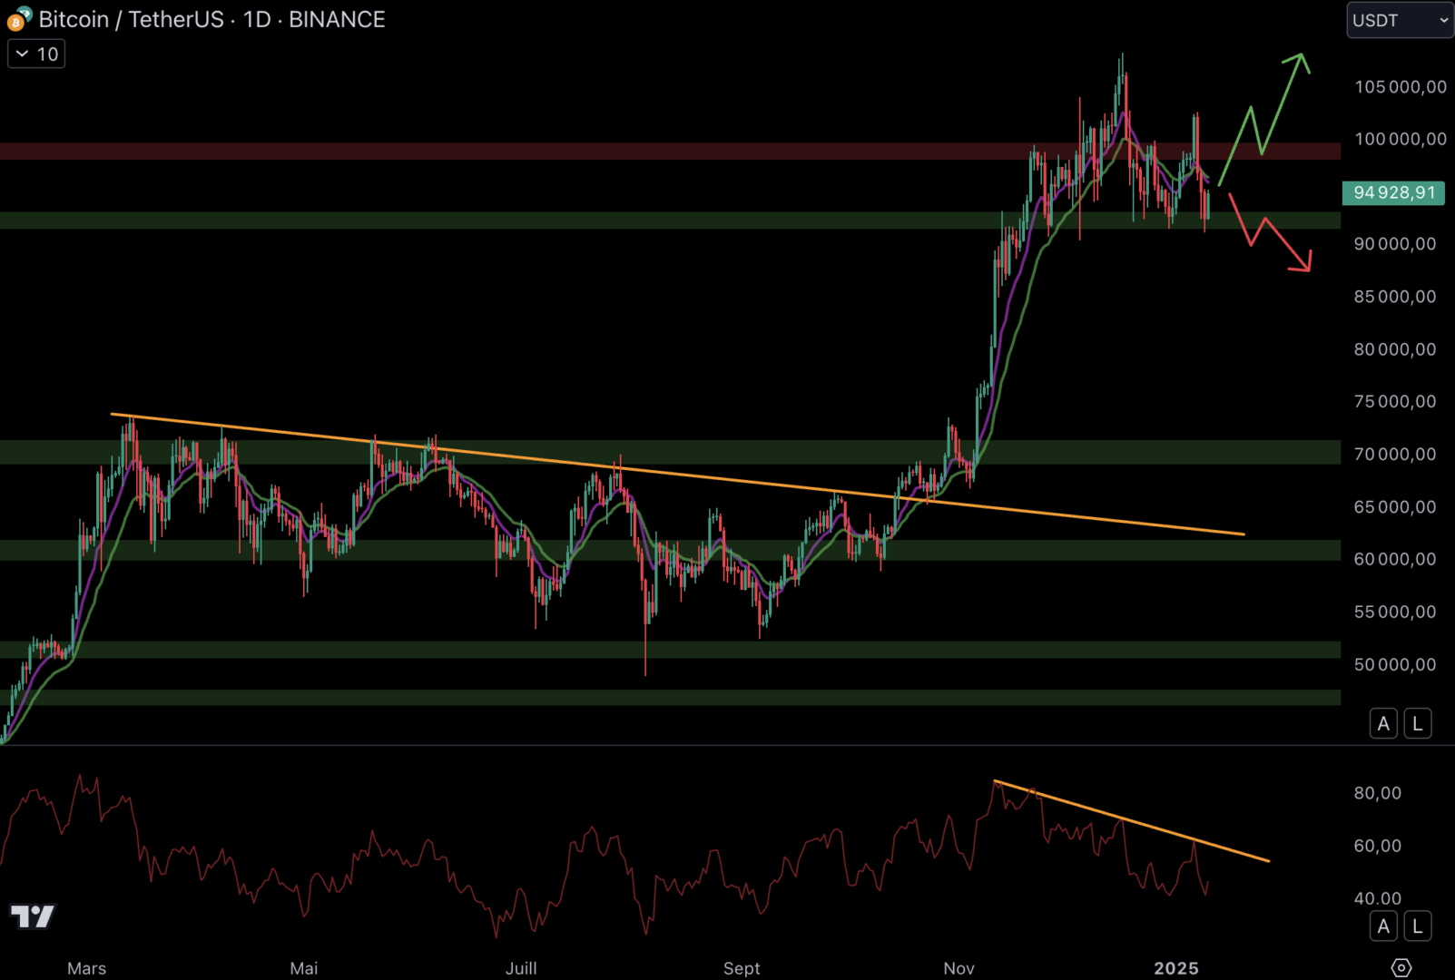This screenshot has width=1455, height=980.
Task: Select the orange RSI divergence trendline
Action: point(1135,823)
